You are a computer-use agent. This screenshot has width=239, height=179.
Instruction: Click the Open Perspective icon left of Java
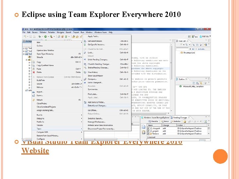click(x=189, y=37)
